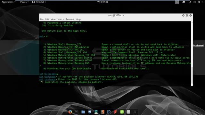Screen dimensions: 205x115
Task: Maximize the root@SSTec terminal window
Action: pos(187,15)
